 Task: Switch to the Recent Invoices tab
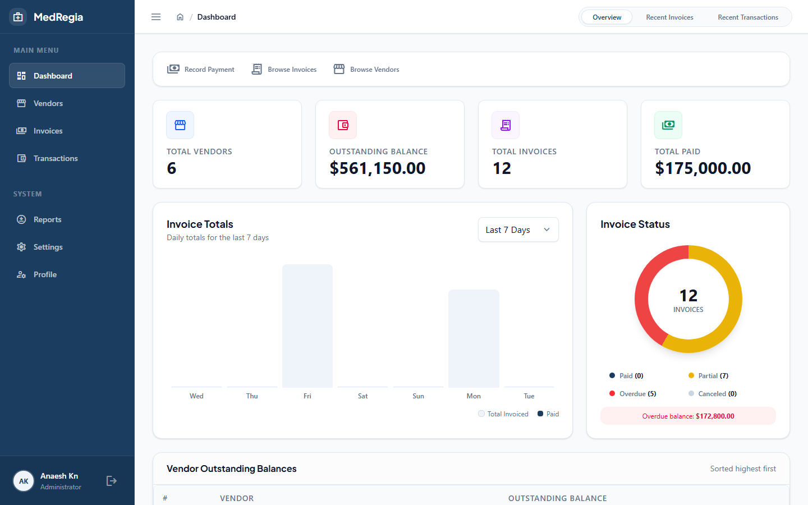669,17
